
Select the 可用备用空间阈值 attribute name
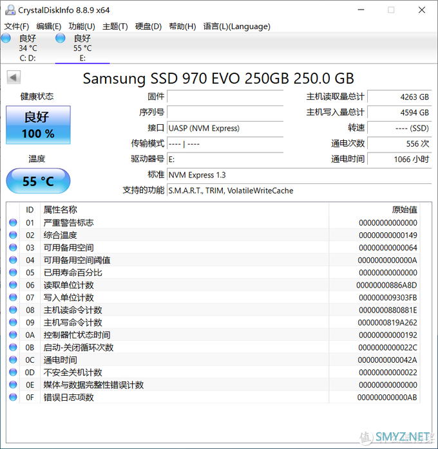[77, 260]
